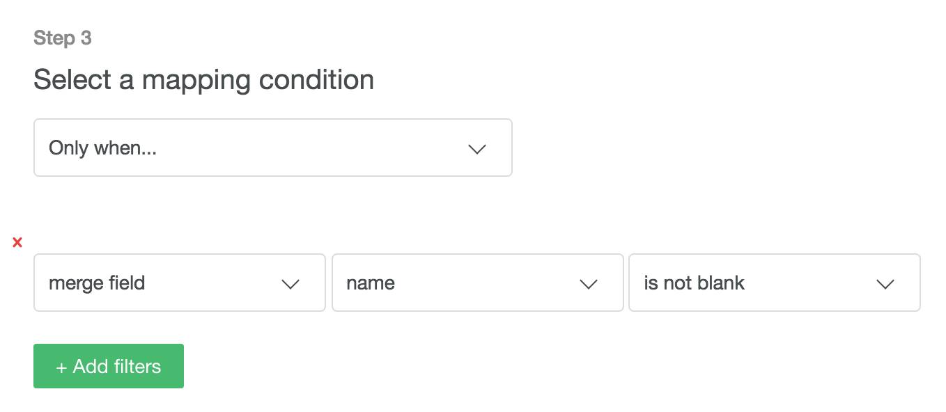Click the word "mapping" in the heading

(x=196, y=81)
